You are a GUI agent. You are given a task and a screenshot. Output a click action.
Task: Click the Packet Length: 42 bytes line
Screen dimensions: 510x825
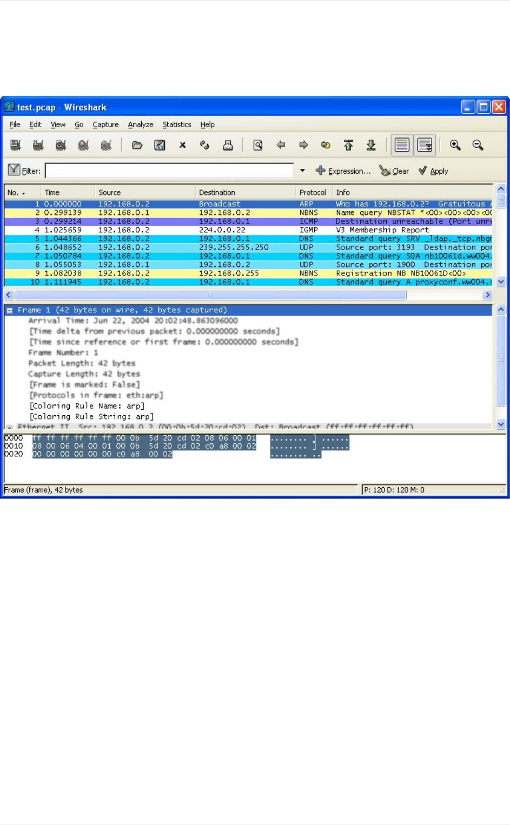82,363
